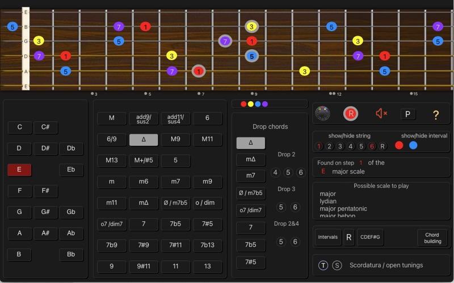Select root note G
Image resolution: width=454 pixels, height=283 pixels.
pos(19,212)
